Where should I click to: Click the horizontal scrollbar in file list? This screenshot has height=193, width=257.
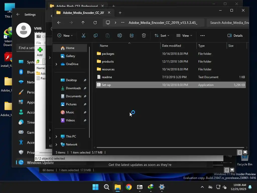(170, 147)
